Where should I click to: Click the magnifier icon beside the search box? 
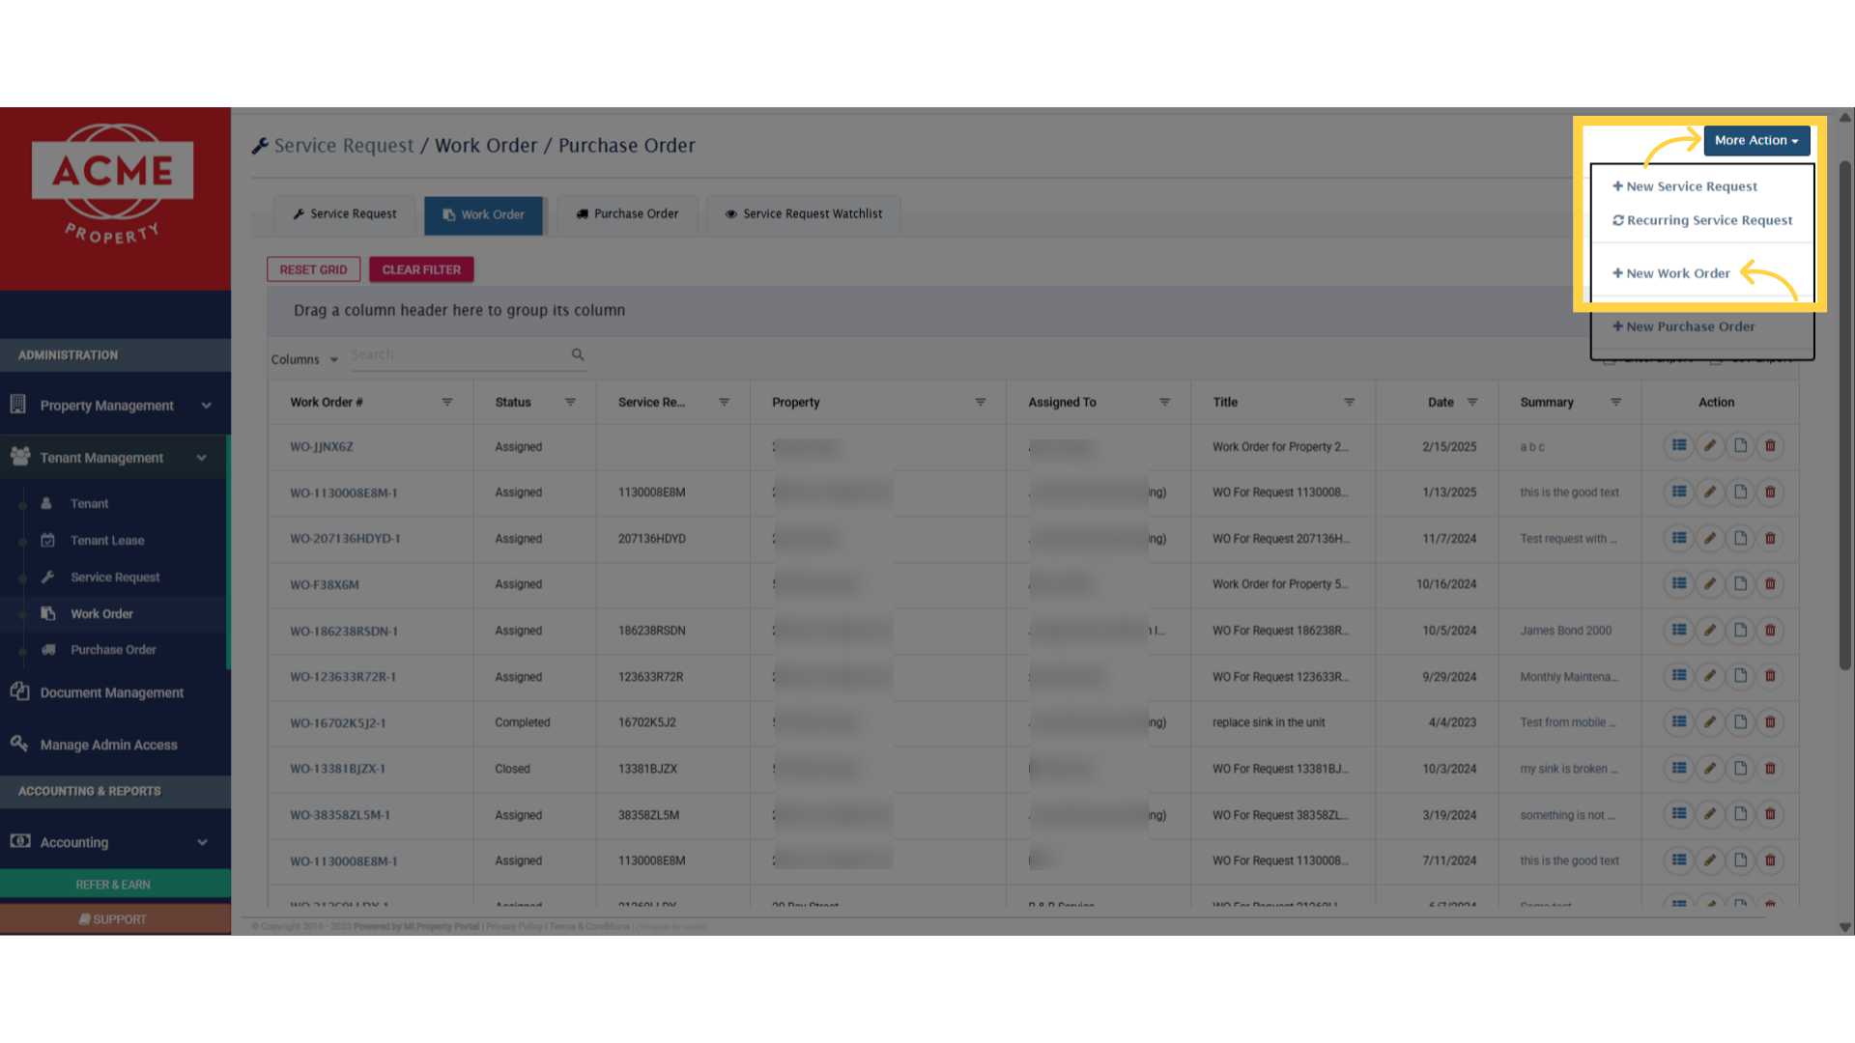click(x=577, y=354)
